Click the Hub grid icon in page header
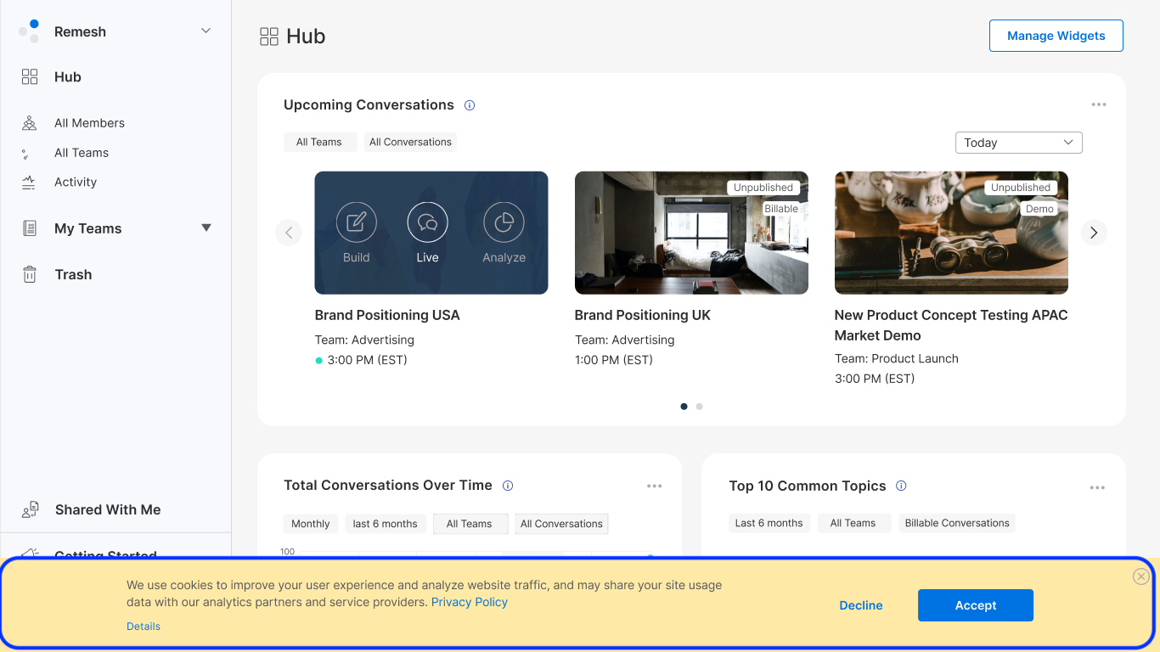Viewport: 1160px width, 652px height. click(x=269, y=37)
